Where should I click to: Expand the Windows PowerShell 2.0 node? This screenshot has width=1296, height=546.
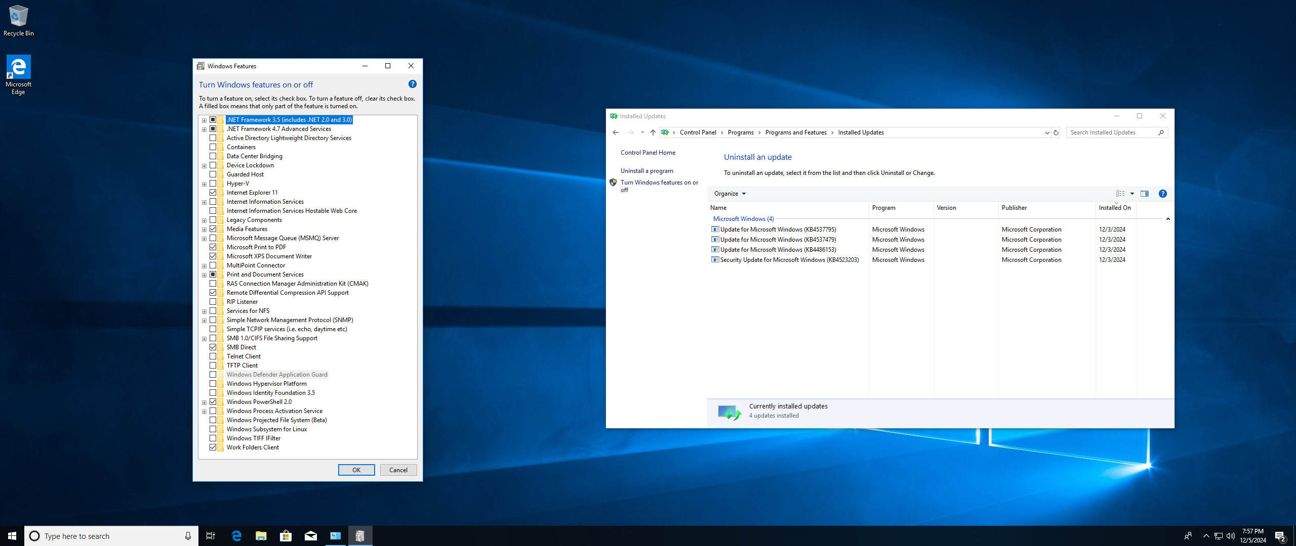click(204, 402)
